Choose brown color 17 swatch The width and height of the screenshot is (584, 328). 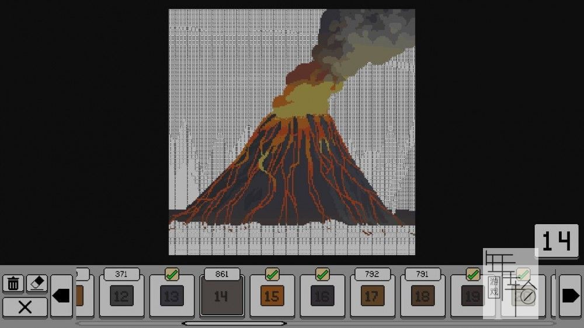[371, 296]
